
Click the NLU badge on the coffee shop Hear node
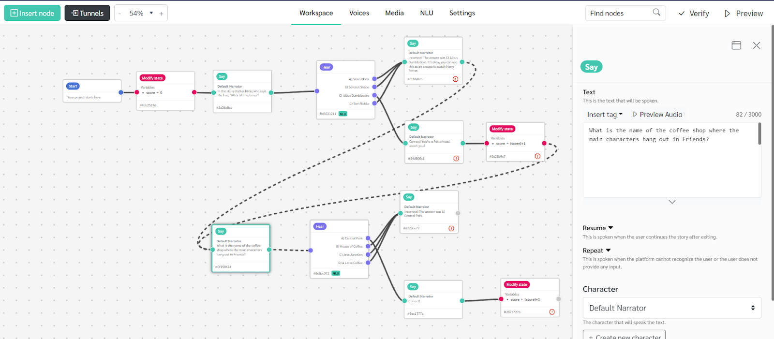(x=336, y=273)
